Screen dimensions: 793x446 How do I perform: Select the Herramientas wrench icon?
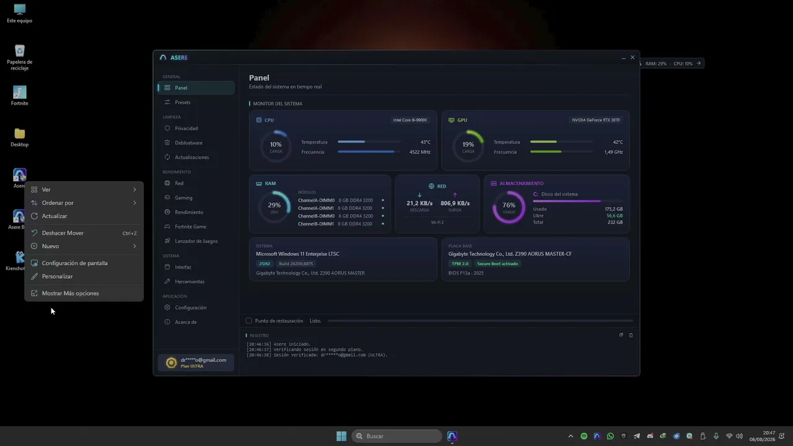[x=167, y=281]
